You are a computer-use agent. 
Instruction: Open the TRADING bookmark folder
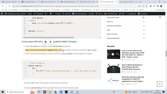(66, 10)
